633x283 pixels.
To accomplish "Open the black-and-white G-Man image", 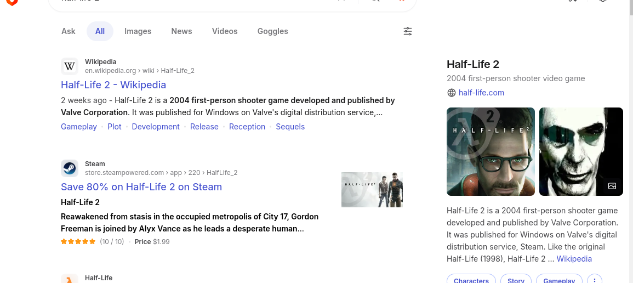I will (581, 151).
